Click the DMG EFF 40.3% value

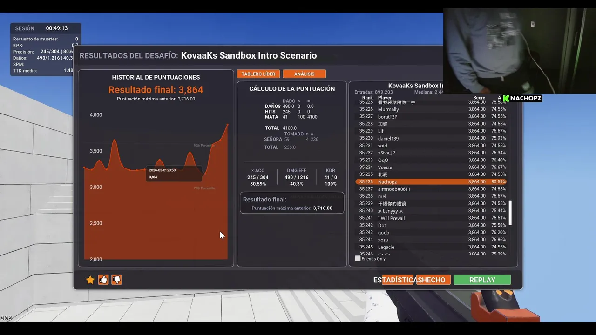pyautogui.click(x=297, y=184)
